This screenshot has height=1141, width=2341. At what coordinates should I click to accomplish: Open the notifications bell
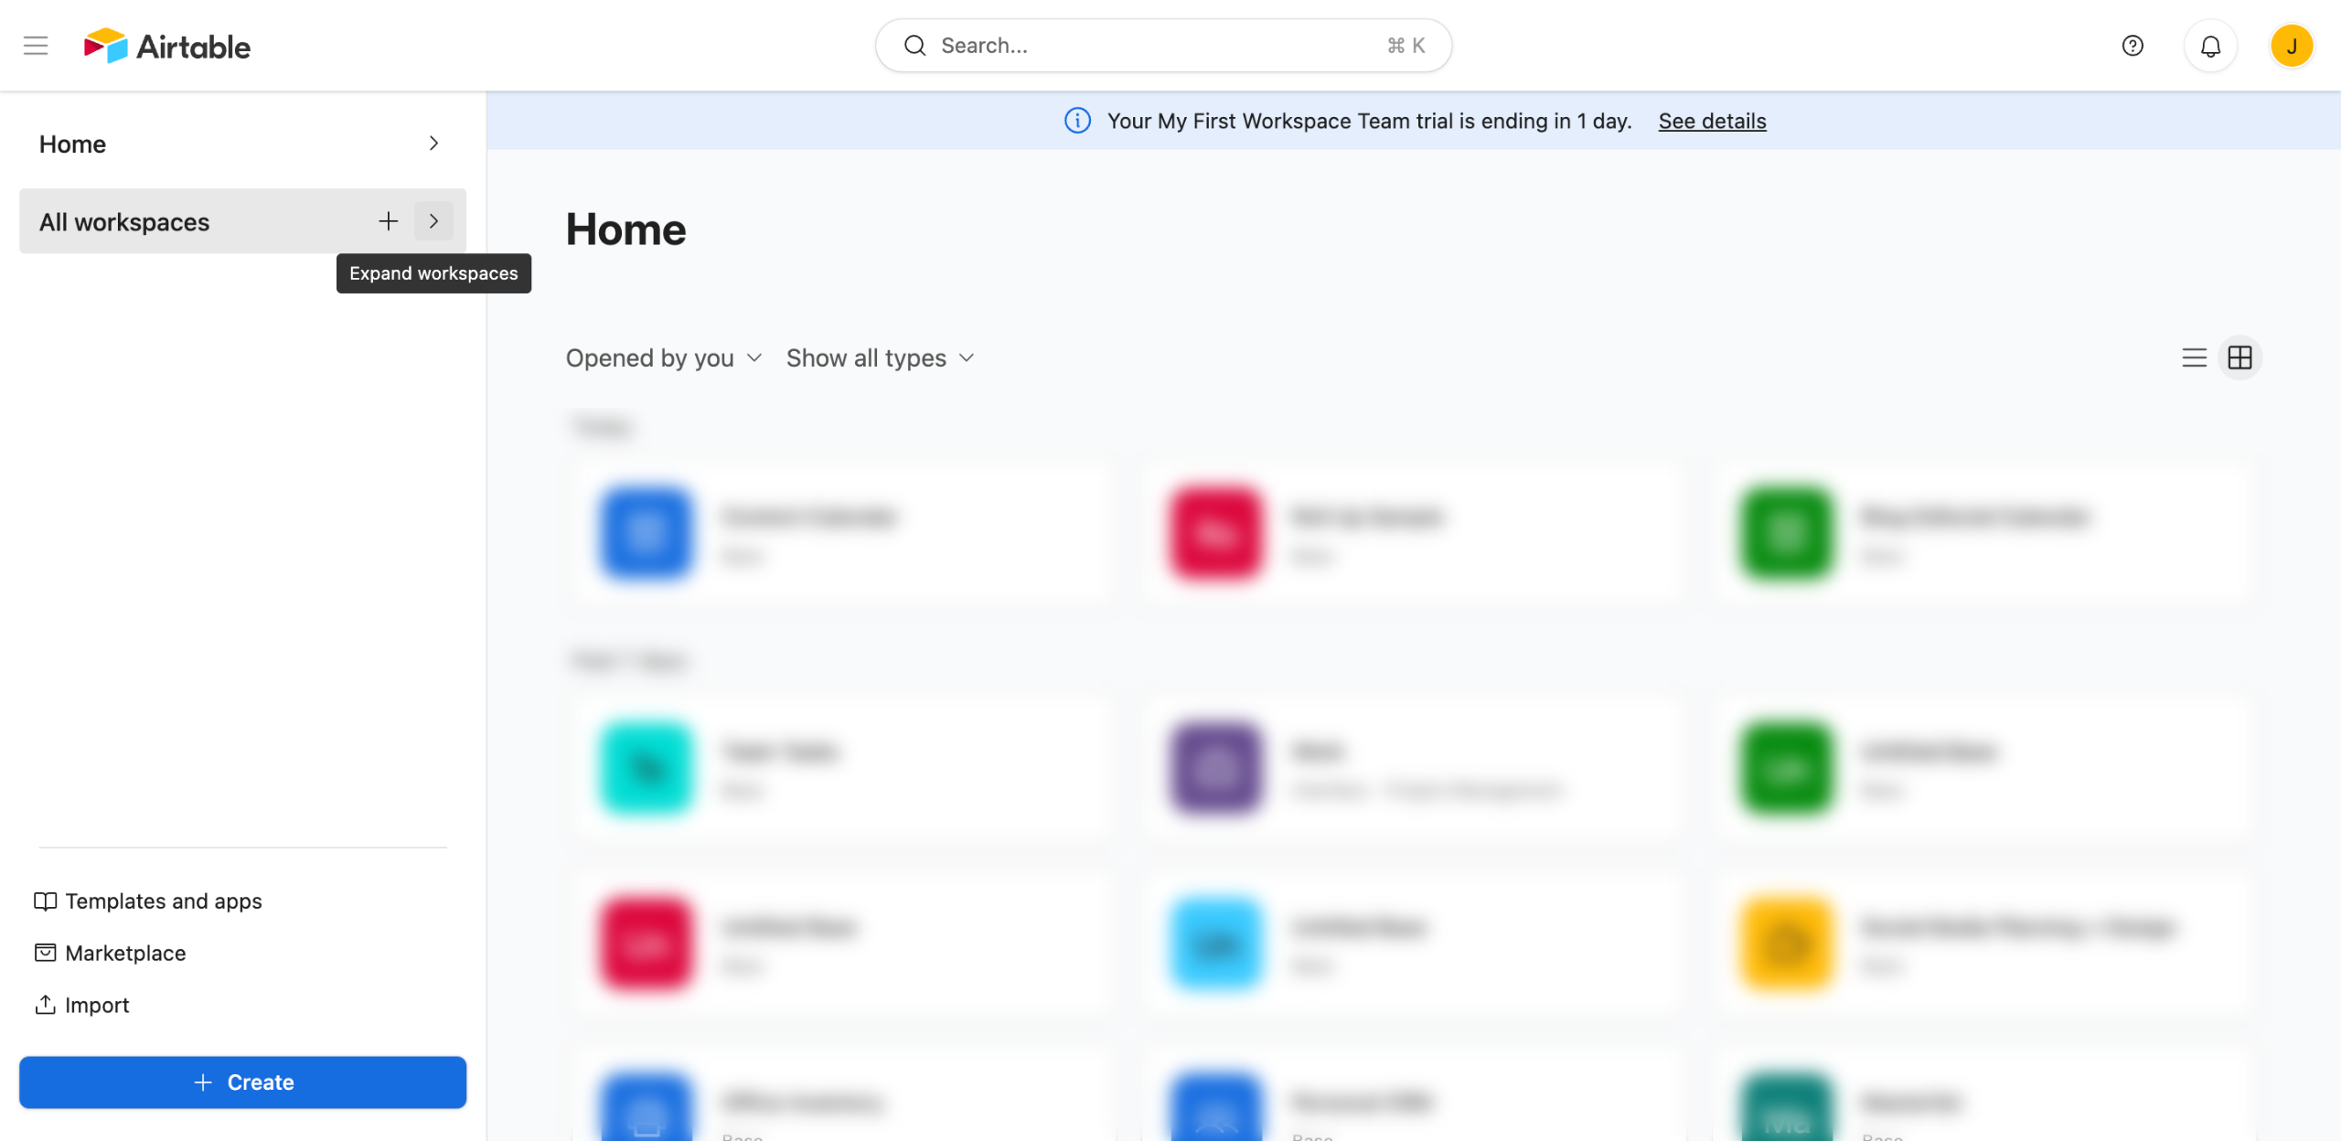[x=2210, y=46]
